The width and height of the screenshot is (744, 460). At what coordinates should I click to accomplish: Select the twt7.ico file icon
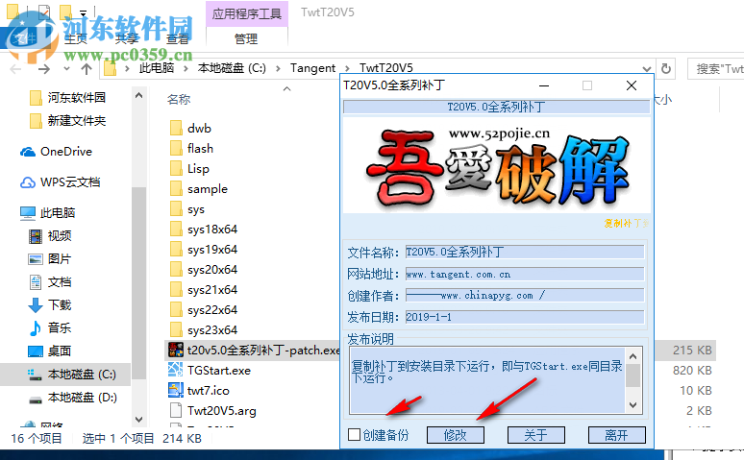176,390
